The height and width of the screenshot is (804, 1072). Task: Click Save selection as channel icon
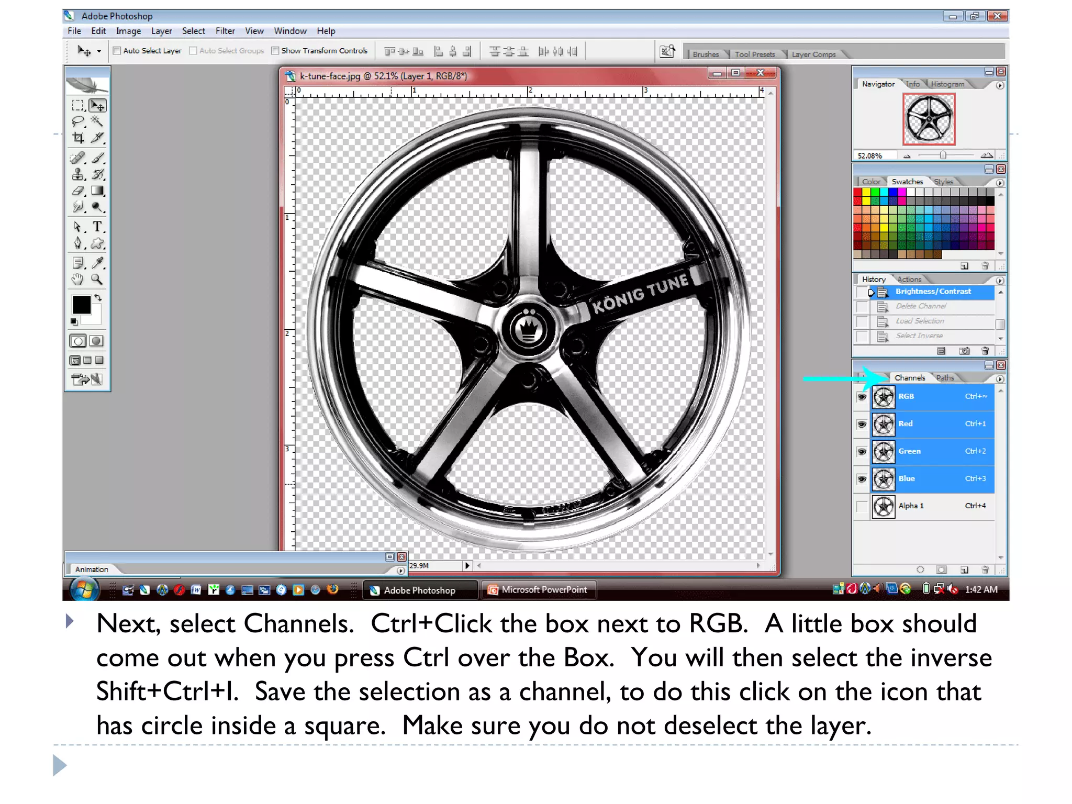click(x=941, y=569)
